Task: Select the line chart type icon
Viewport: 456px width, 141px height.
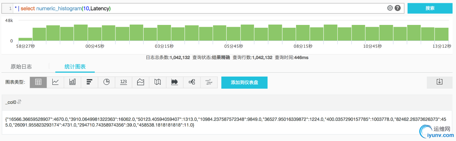Action: (x=56, y=82)
